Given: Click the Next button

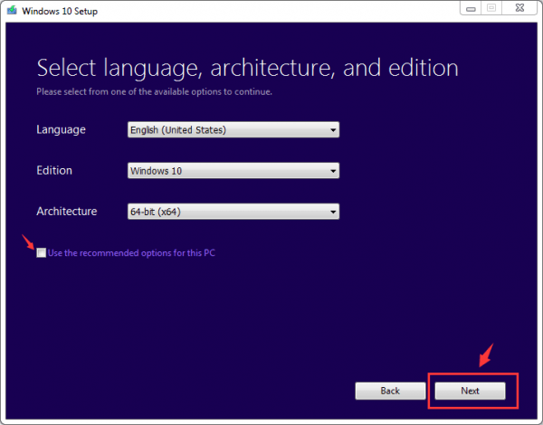Looking at the screenshot, I should pos(470,391).
